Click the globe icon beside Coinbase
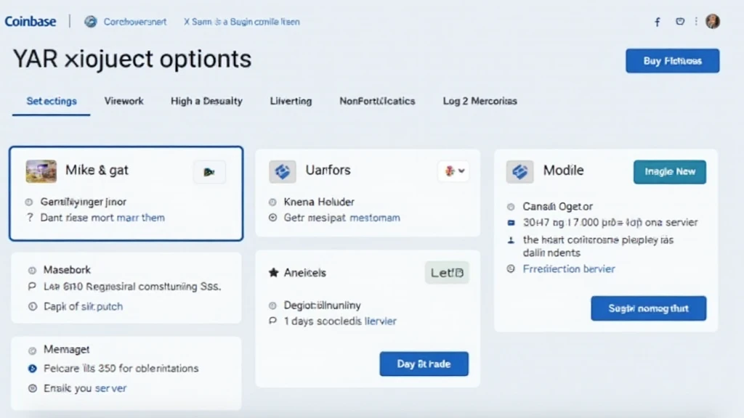Screen dimensions: 744x418 [91, 22]
